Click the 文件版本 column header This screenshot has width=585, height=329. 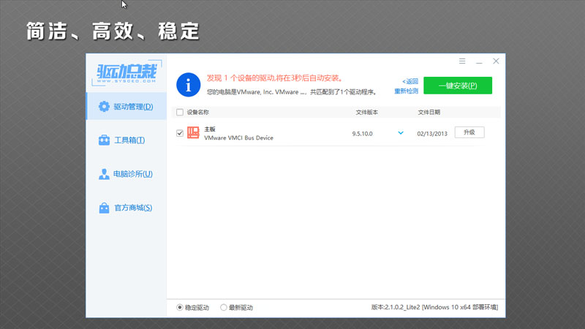pos(367,112)
